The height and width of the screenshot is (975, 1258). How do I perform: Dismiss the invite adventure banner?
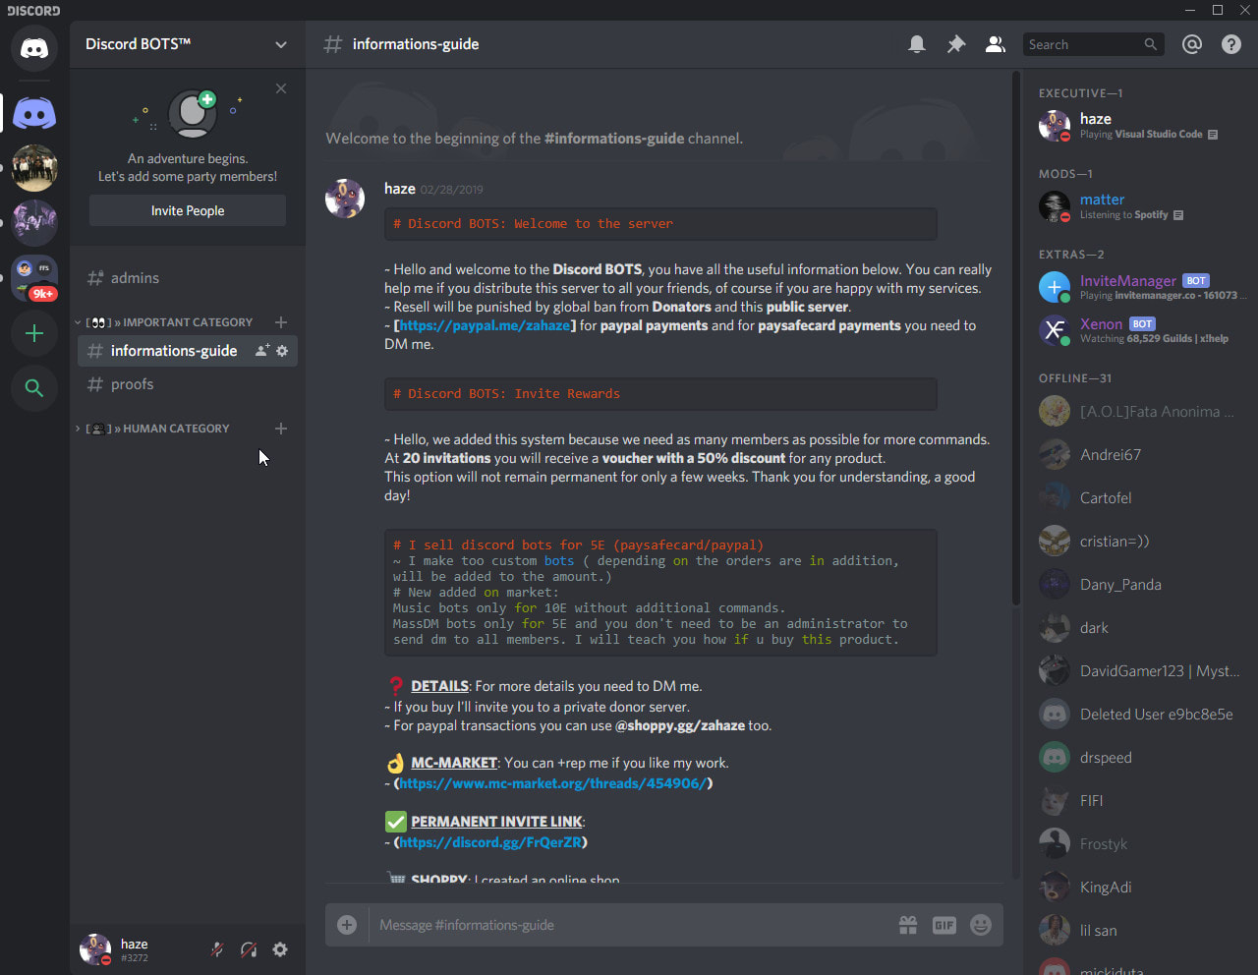pyautogui.click(x=281, y=88)
